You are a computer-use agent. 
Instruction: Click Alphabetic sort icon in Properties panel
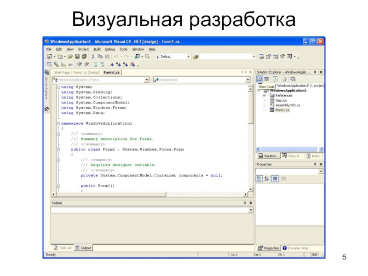click(x=267, y=178)
